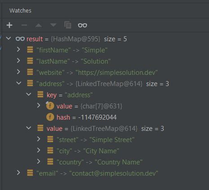This screenshot has width=209, height=190.
Task: Click the icon beside key = "address"
Action: coord(40,95)
